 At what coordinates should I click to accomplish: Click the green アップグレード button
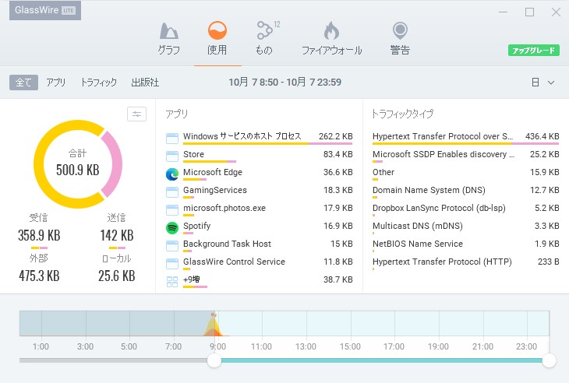(533, 51)
